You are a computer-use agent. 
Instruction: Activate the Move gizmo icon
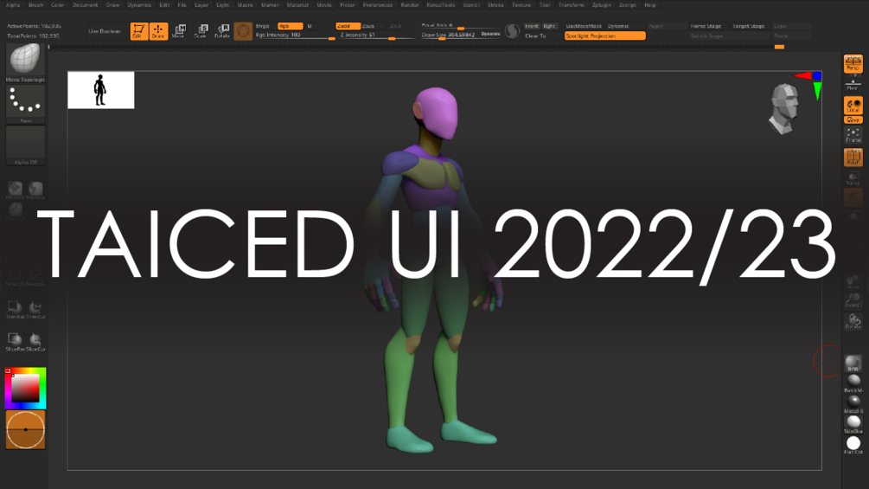179,31
